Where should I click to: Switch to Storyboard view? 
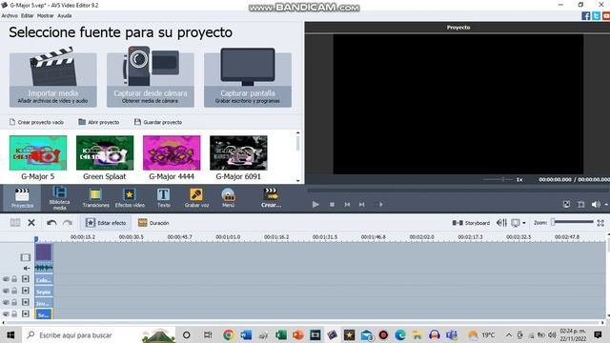tap(471, 223)
